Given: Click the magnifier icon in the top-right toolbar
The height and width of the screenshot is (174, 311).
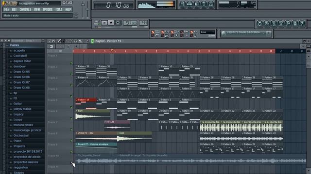Looking at the screenshot, I should pyautogui.click(x=288, y=24).
